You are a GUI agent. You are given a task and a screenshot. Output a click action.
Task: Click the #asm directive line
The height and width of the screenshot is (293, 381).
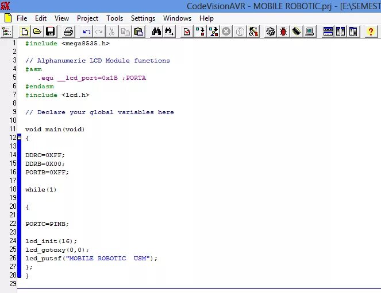pos(33,69)
